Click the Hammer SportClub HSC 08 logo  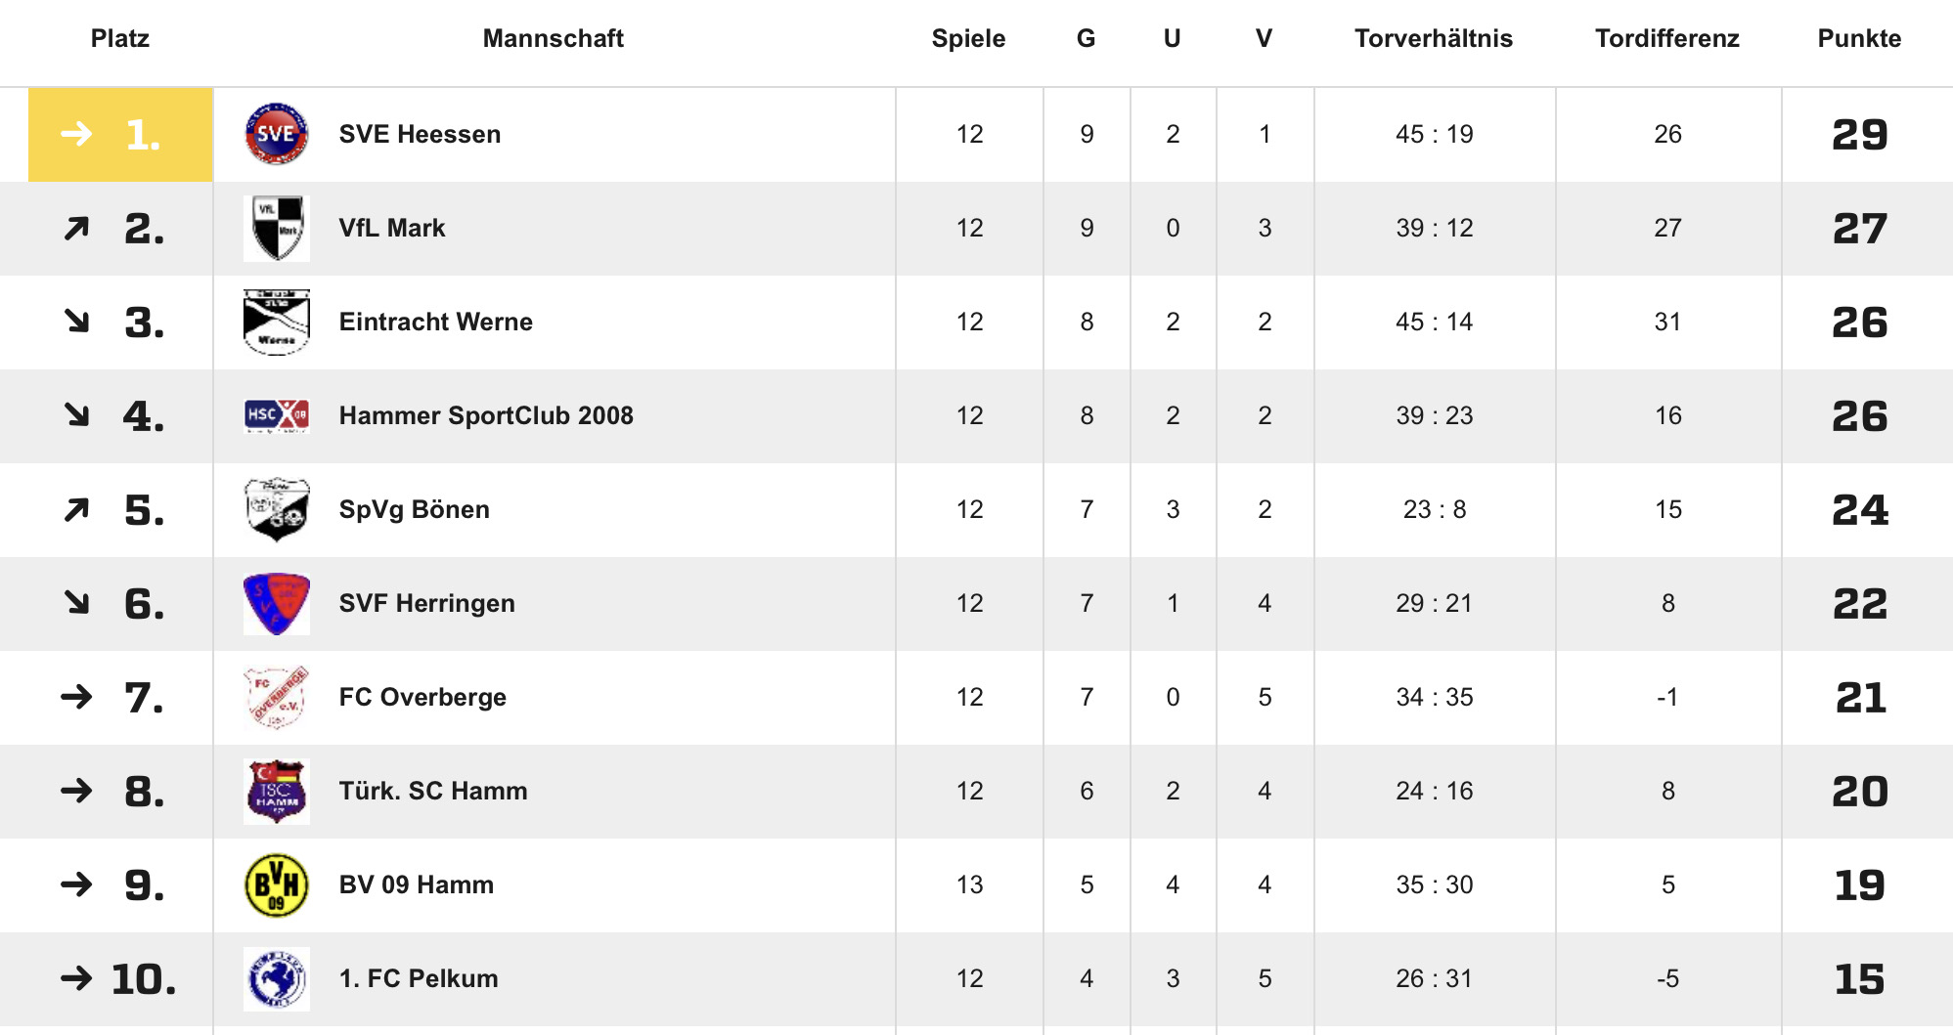click(x=277, y=415)
